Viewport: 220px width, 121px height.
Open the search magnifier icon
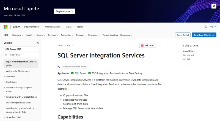tap(205, 27)
